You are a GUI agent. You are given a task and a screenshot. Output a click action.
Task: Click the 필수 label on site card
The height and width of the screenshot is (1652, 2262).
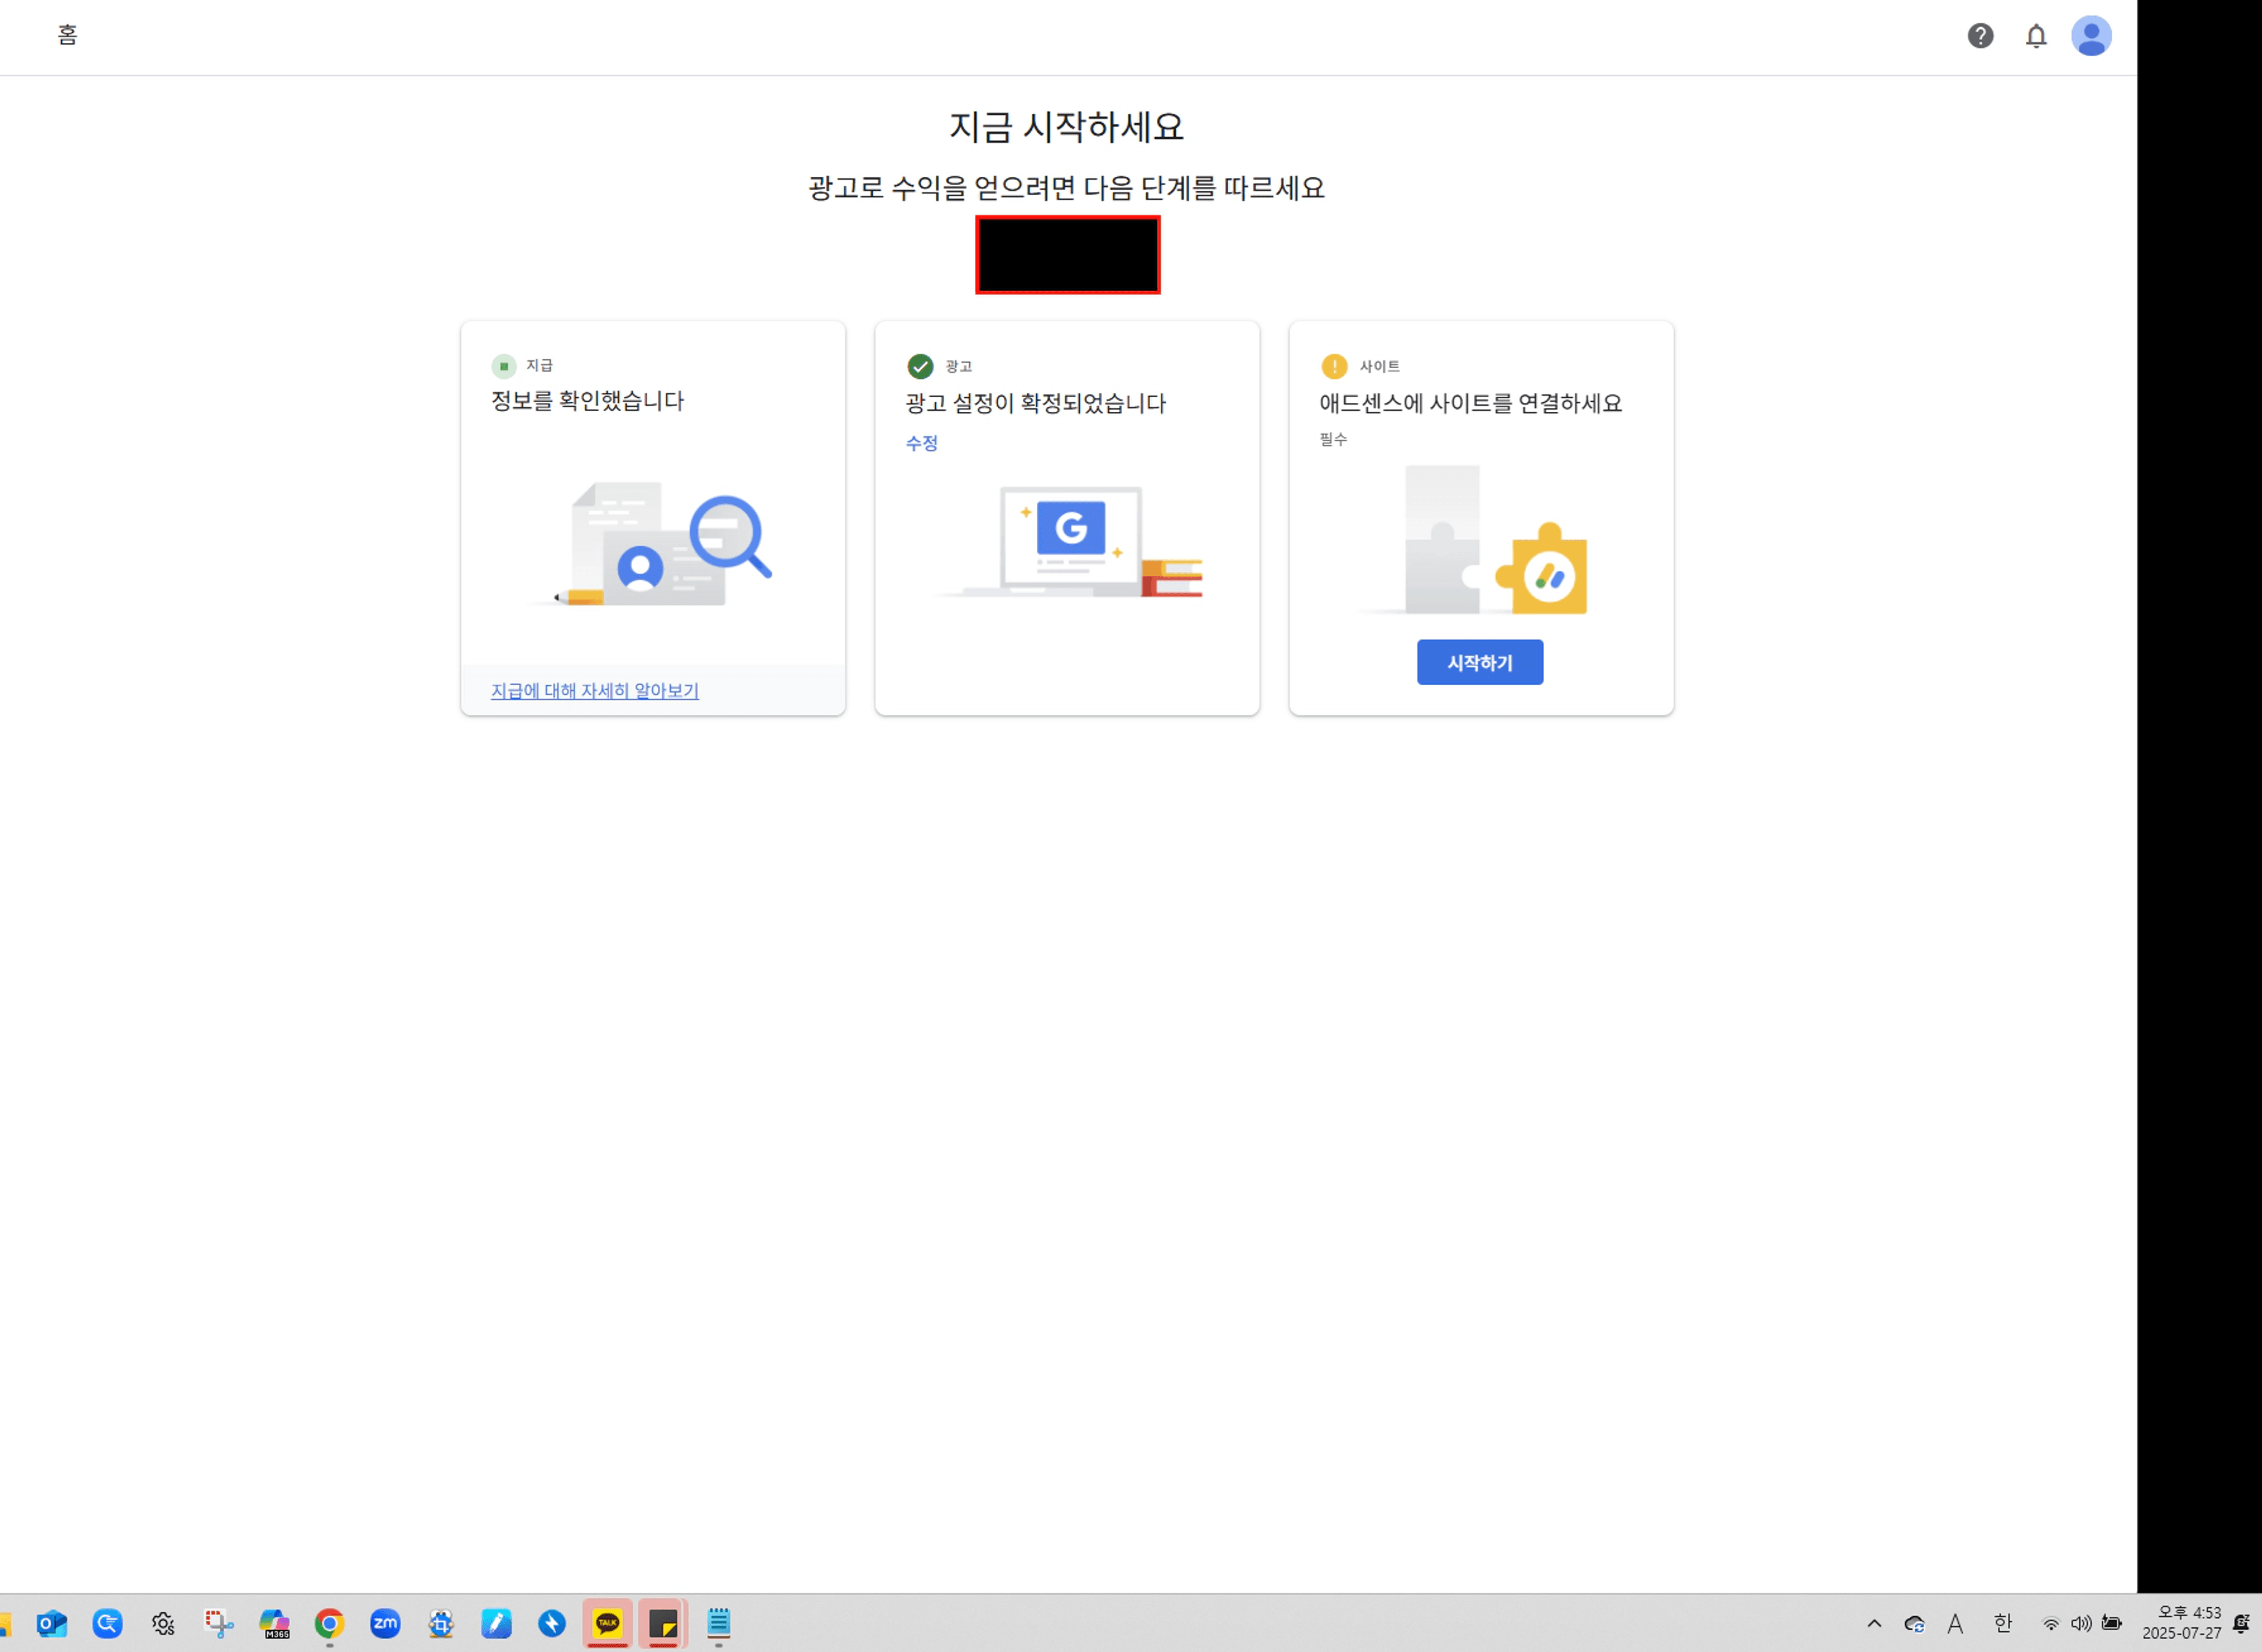(x=1334, y=439)
